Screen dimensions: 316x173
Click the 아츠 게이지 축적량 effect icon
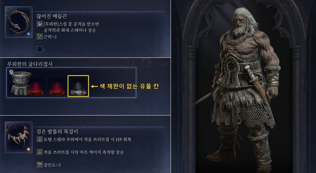(x=39, y=152)
